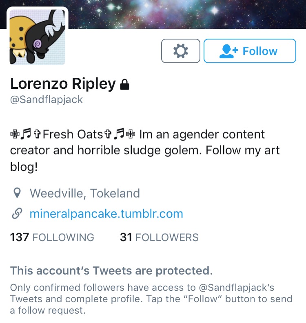Tap the first cross emoji in the bio
306x323 pixels.
[15, 134]
